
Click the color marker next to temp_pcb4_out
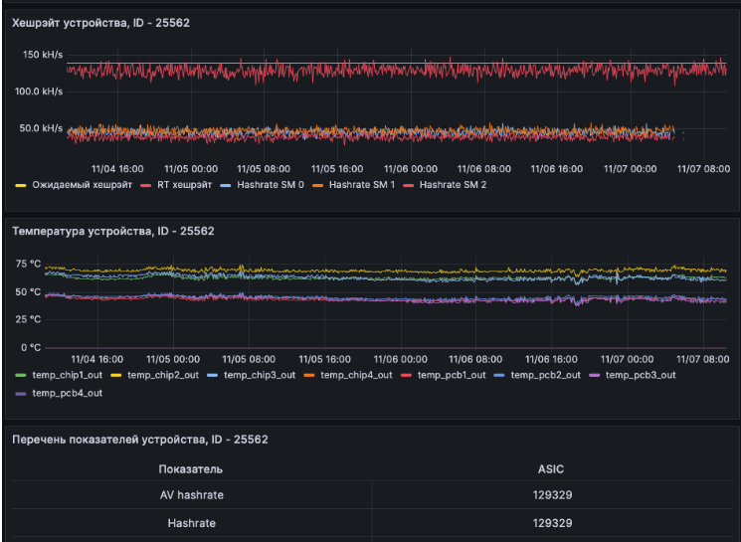22,394
